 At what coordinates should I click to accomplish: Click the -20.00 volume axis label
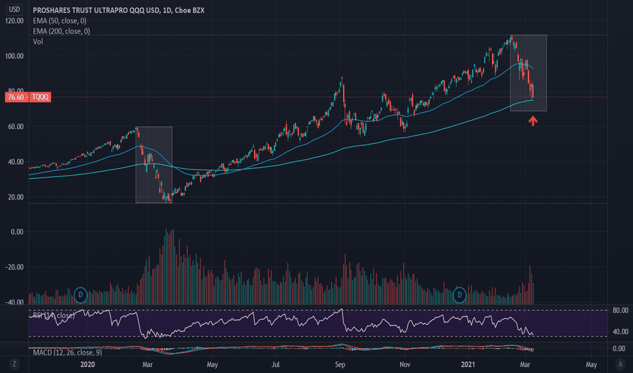tap(14, 267)
